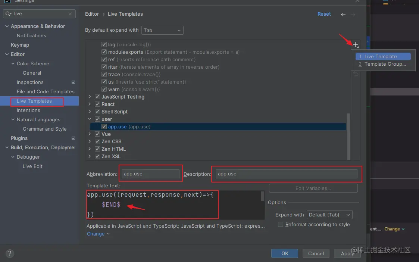Toggle the moduleexports template checkbox

pos(104,52)
